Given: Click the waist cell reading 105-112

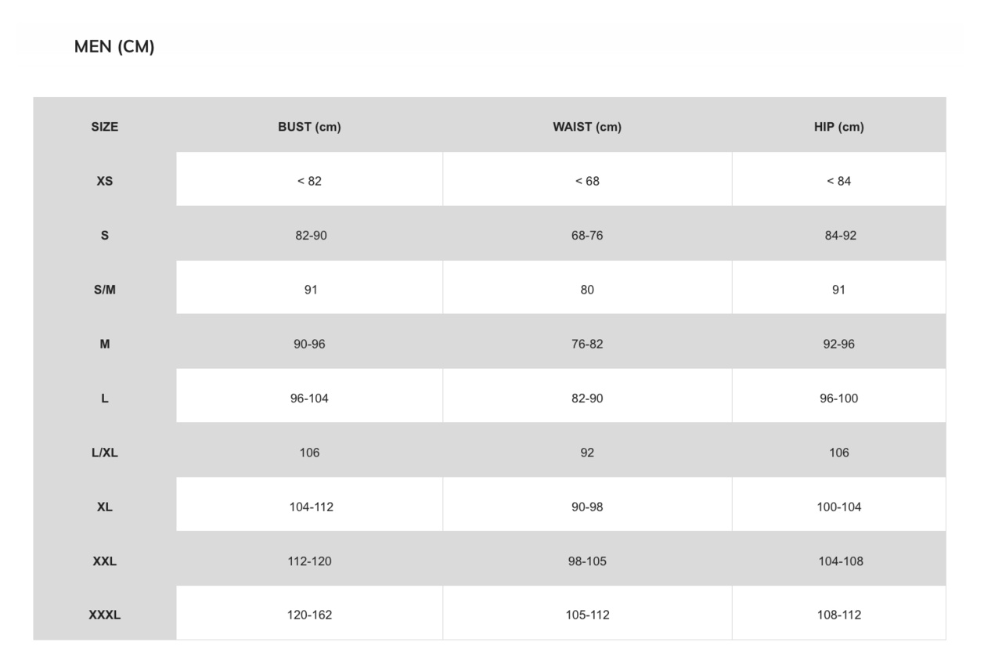Looking at the screenshot, I should (x=587, y=615).
